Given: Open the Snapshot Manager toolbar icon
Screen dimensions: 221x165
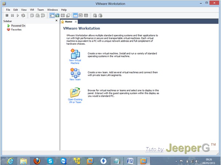Looking at the screenshot, I should pyautogui.click(x=43, y=15).
